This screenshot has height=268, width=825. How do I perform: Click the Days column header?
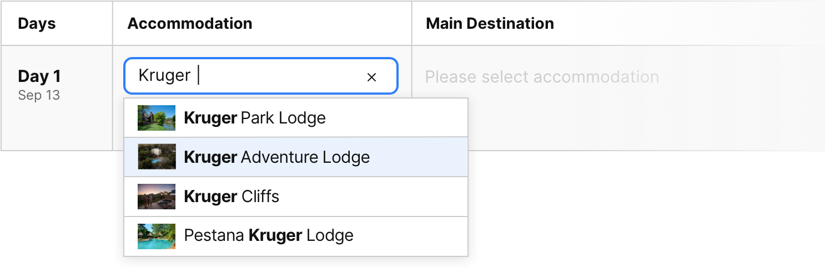37,23
